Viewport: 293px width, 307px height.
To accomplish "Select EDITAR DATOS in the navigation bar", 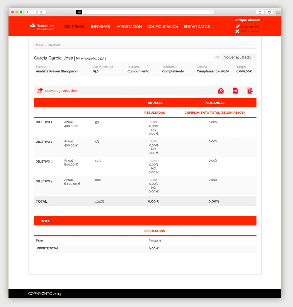I will [197, 27].
